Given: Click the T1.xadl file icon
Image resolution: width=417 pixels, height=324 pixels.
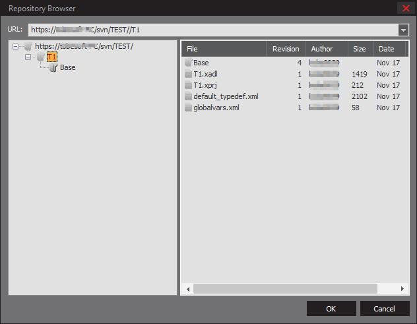Looking at the screenshot, I should [x=189, y=74].
